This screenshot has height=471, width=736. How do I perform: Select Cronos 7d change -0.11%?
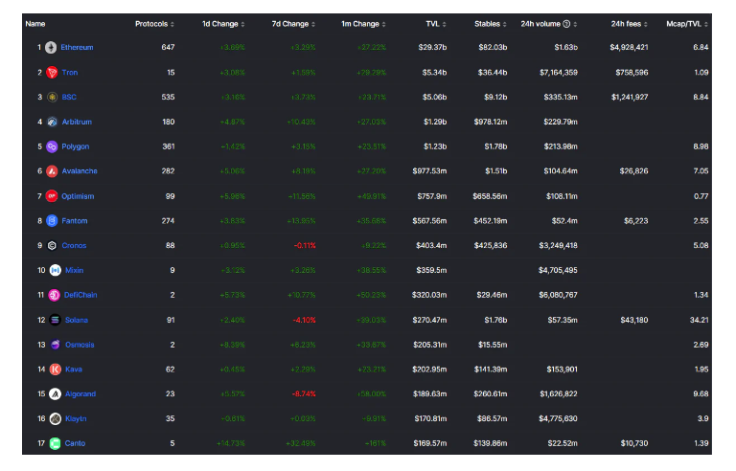(x=305, y=245)
